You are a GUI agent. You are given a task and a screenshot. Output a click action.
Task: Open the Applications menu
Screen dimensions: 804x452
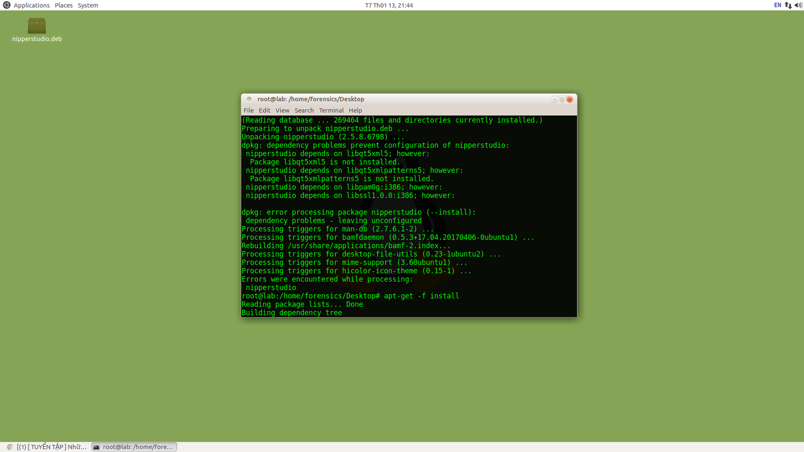(32, 5)
